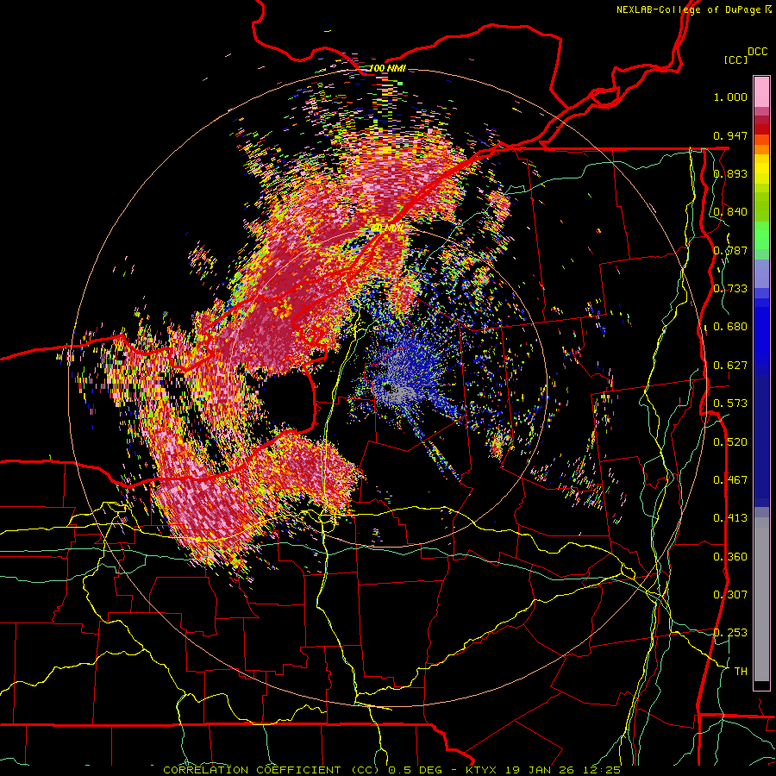The height and width of the screenshot is (776, 776).
Task: Click the 0.947 scale value
Action: (730, 135)
